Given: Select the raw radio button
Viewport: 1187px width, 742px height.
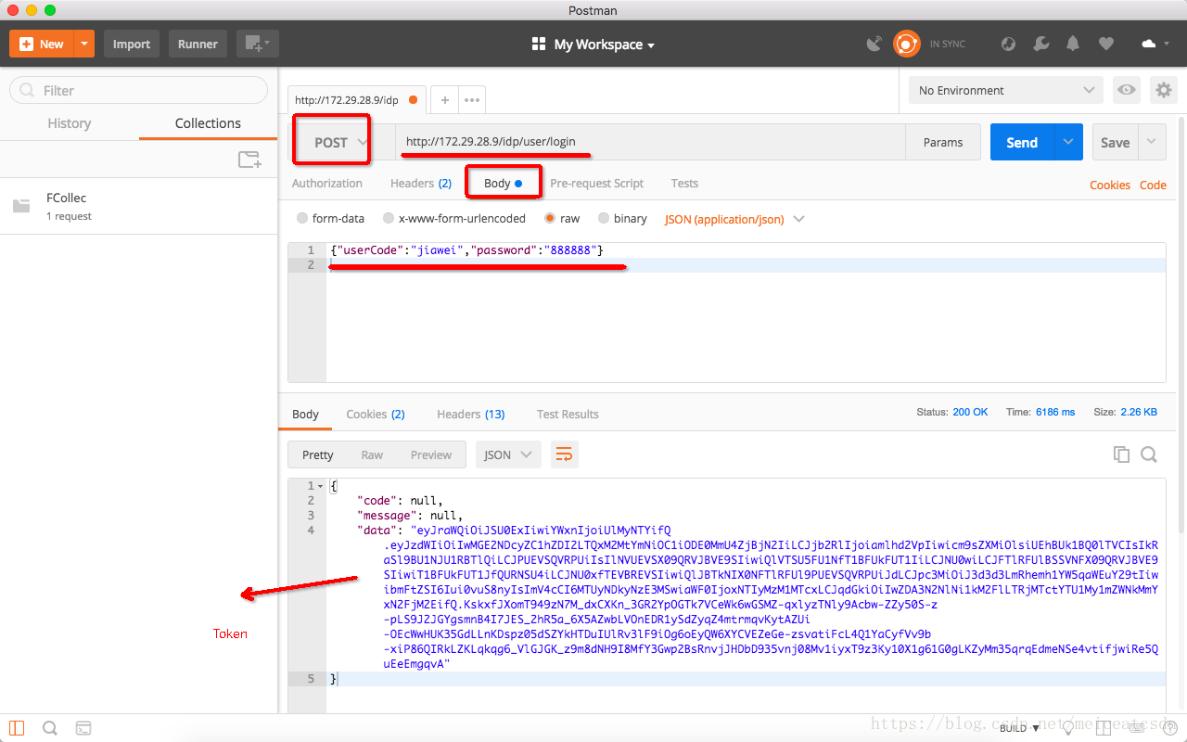Looking at the screenshot, I should [551, 219].
